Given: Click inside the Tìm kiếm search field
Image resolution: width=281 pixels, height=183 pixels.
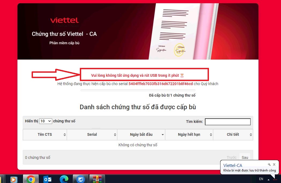Looking at the screenshot, I should [228, 122].
